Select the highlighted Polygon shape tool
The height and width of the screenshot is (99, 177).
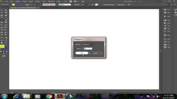(2, 20)
